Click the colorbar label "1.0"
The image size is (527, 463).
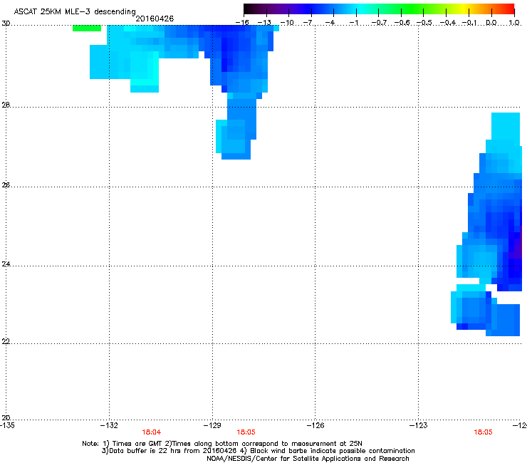(x=514, y=23)
